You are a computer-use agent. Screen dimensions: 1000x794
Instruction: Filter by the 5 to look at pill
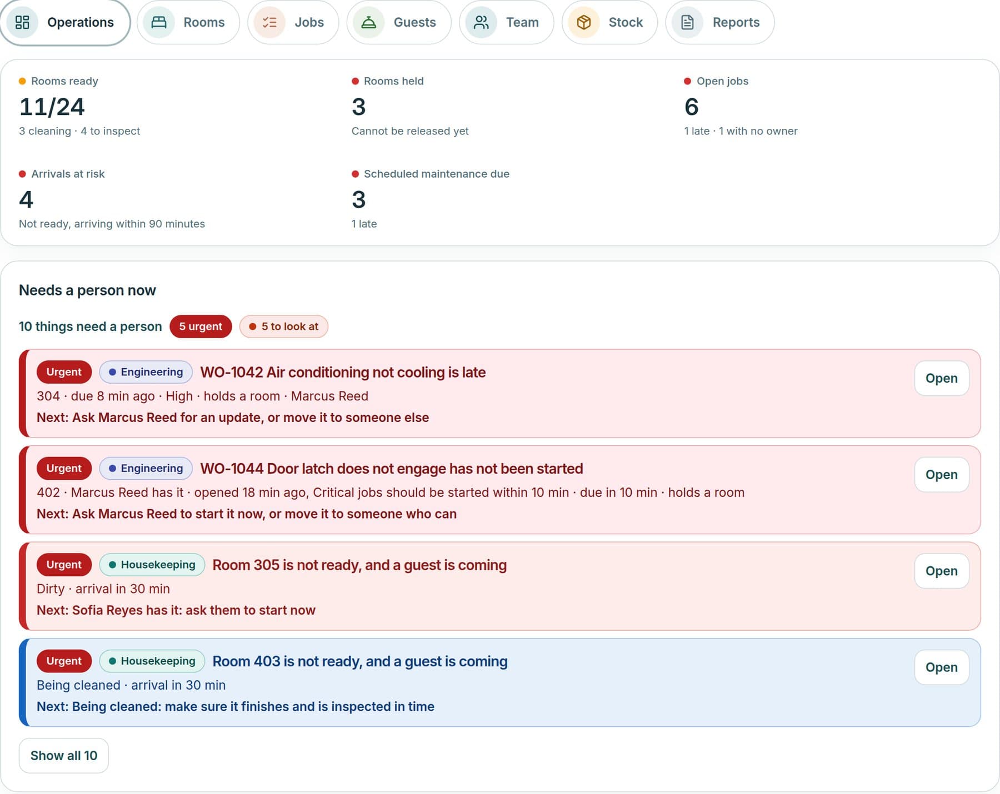(284, 326)
